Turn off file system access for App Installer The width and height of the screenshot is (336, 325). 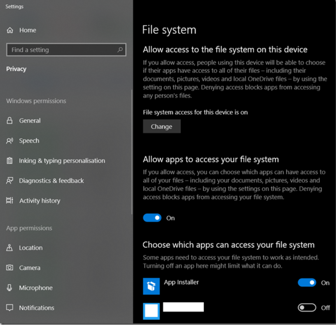[x=307, y=283]
